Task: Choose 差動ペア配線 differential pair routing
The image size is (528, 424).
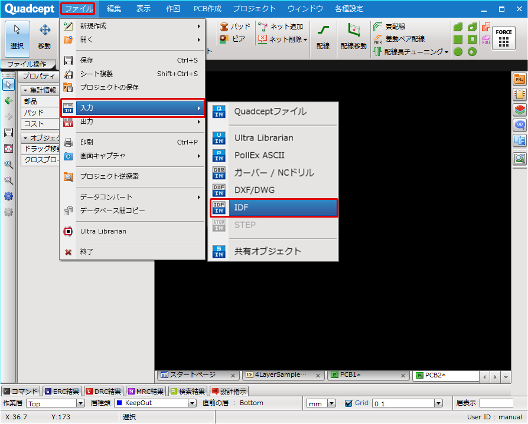Action: [x=399, y=39]
